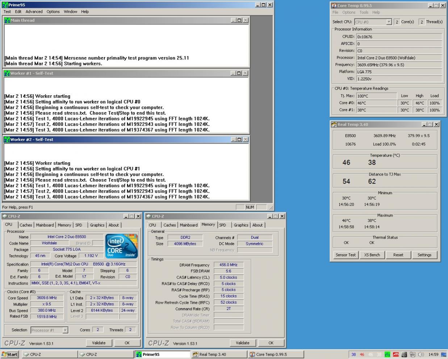Open the Edit menu in Prime95

click(x=18, y=12)
